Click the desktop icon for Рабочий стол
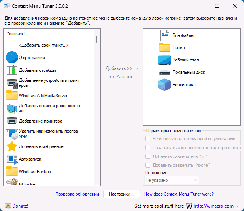 [x=165, y=60]
